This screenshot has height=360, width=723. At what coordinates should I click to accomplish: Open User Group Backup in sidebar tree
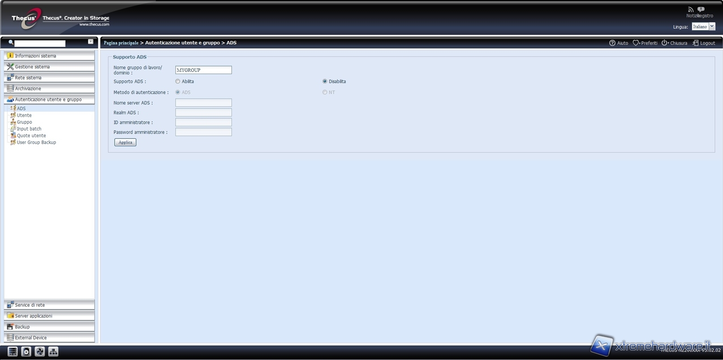tap(36, 142)
